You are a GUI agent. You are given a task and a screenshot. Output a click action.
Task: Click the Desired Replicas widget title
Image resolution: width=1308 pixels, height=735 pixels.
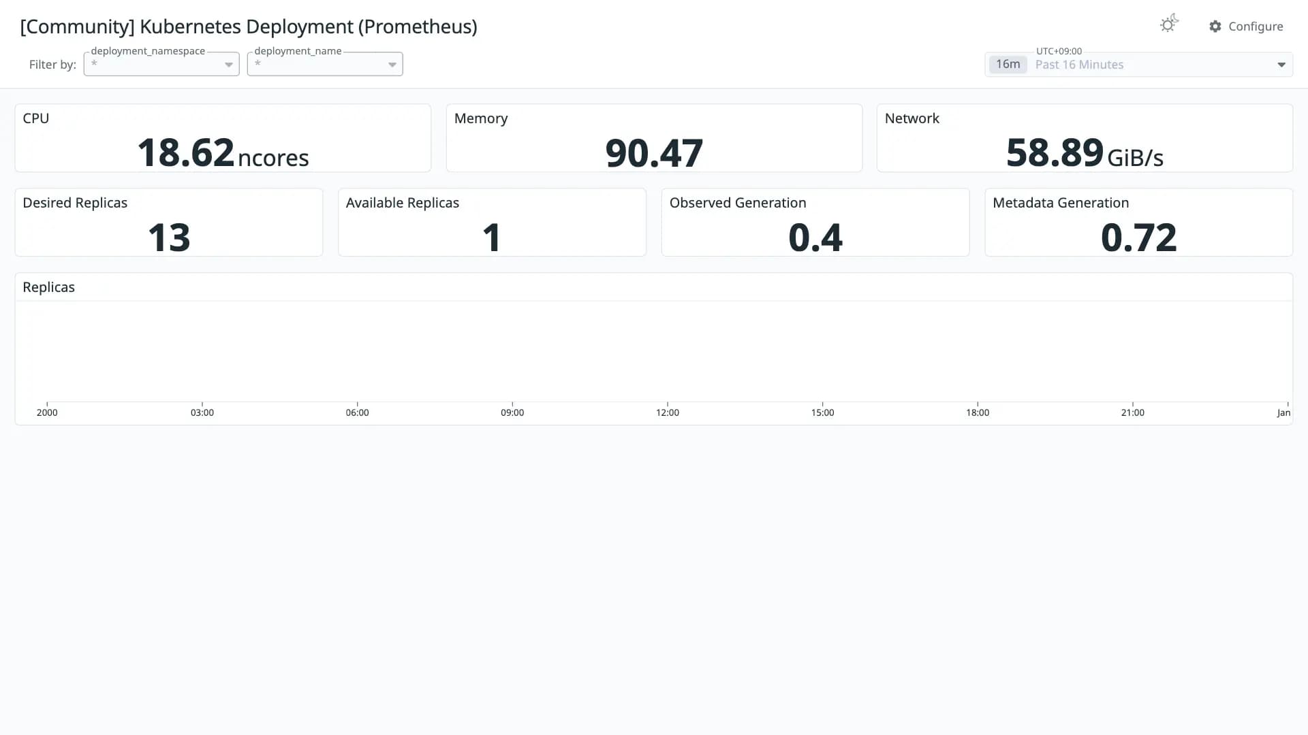[x=75, y=203]
